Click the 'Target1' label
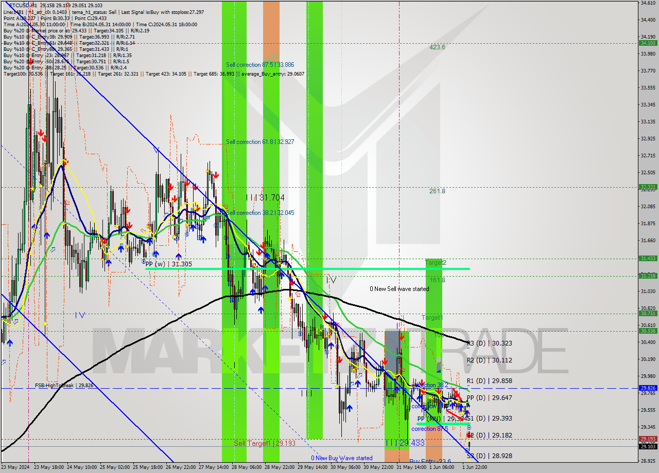 tap(432, 318)
